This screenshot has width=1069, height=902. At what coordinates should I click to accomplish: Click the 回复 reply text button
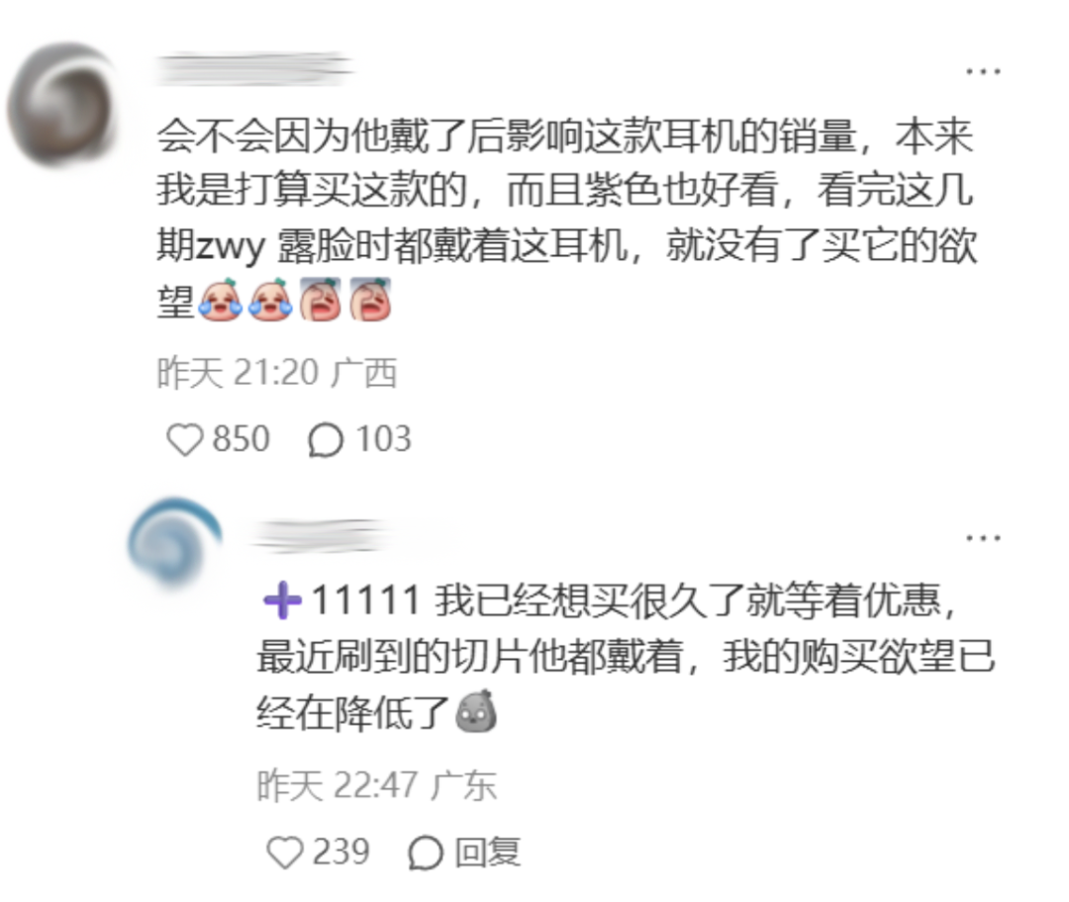(x=487, y=853)
